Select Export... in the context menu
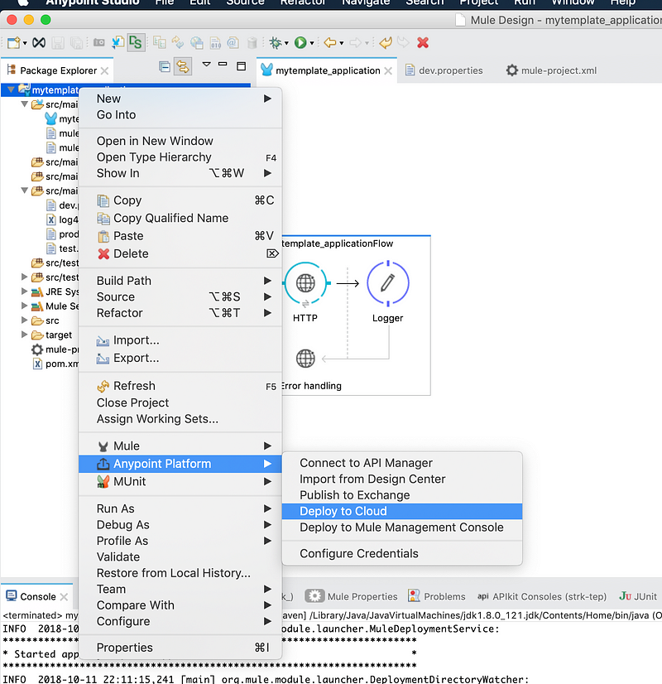The image size is (662, 684). tap(180, 358)
